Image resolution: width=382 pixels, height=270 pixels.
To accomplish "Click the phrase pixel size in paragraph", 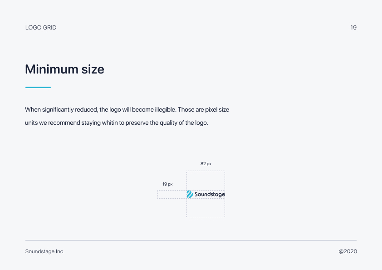I will click(217, 110).
